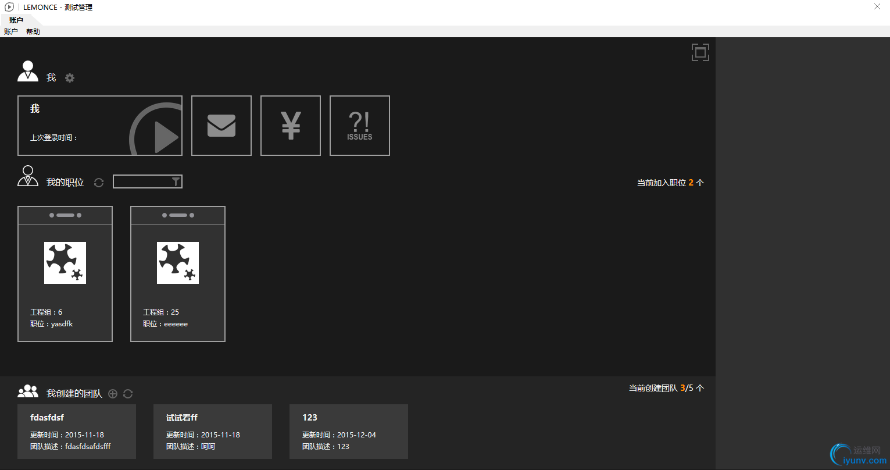Click 更新时间：2015-12-04 text

339,435
